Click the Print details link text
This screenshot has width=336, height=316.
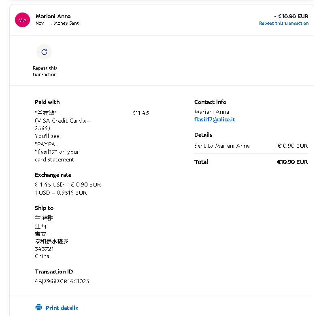pos(62,308)
